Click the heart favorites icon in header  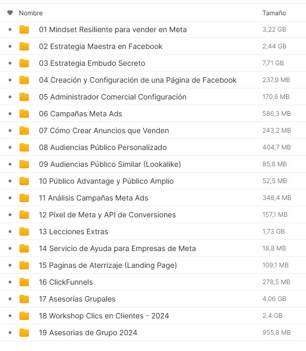pos(10,13)
